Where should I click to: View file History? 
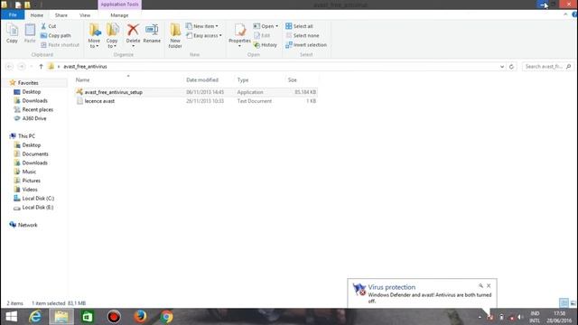click(266, 44)
